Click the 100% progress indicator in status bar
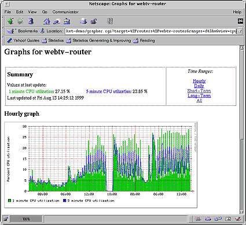 [26, 219]
